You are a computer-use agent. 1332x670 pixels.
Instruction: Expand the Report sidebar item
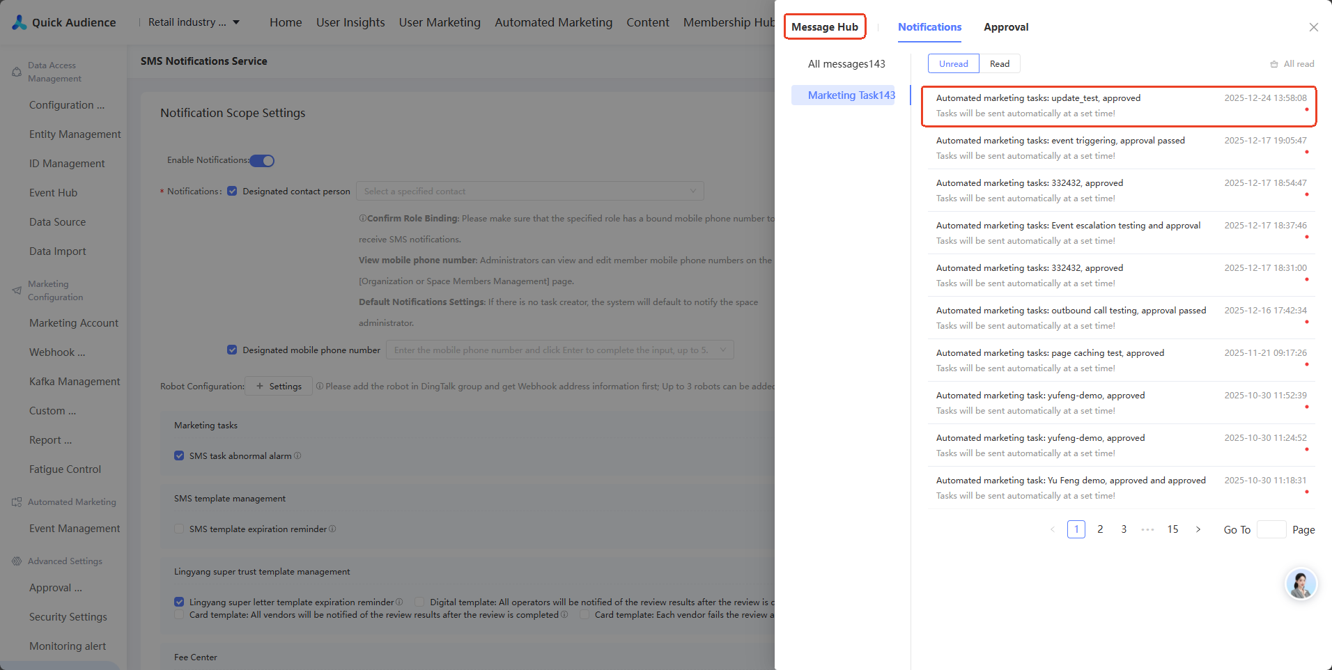50,440
